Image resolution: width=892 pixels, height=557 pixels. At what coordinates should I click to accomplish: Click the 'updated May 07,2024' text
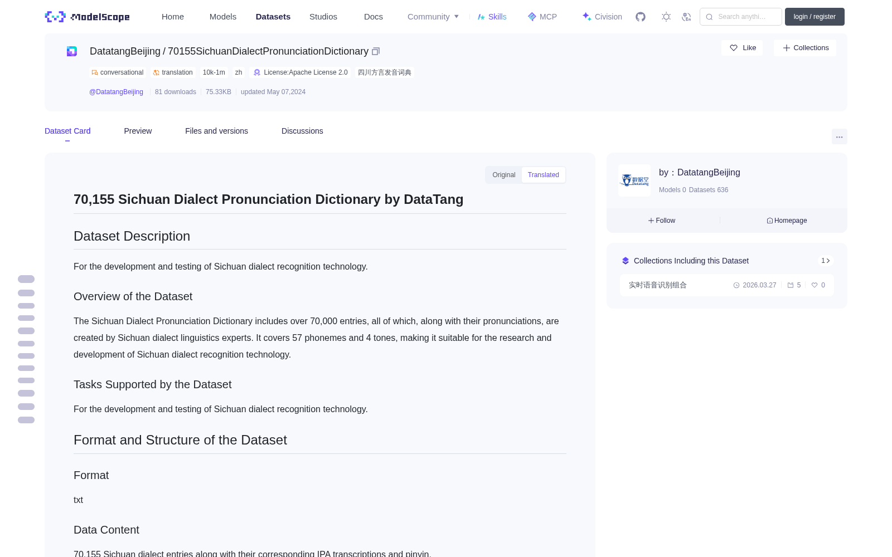tap(273, 92)
